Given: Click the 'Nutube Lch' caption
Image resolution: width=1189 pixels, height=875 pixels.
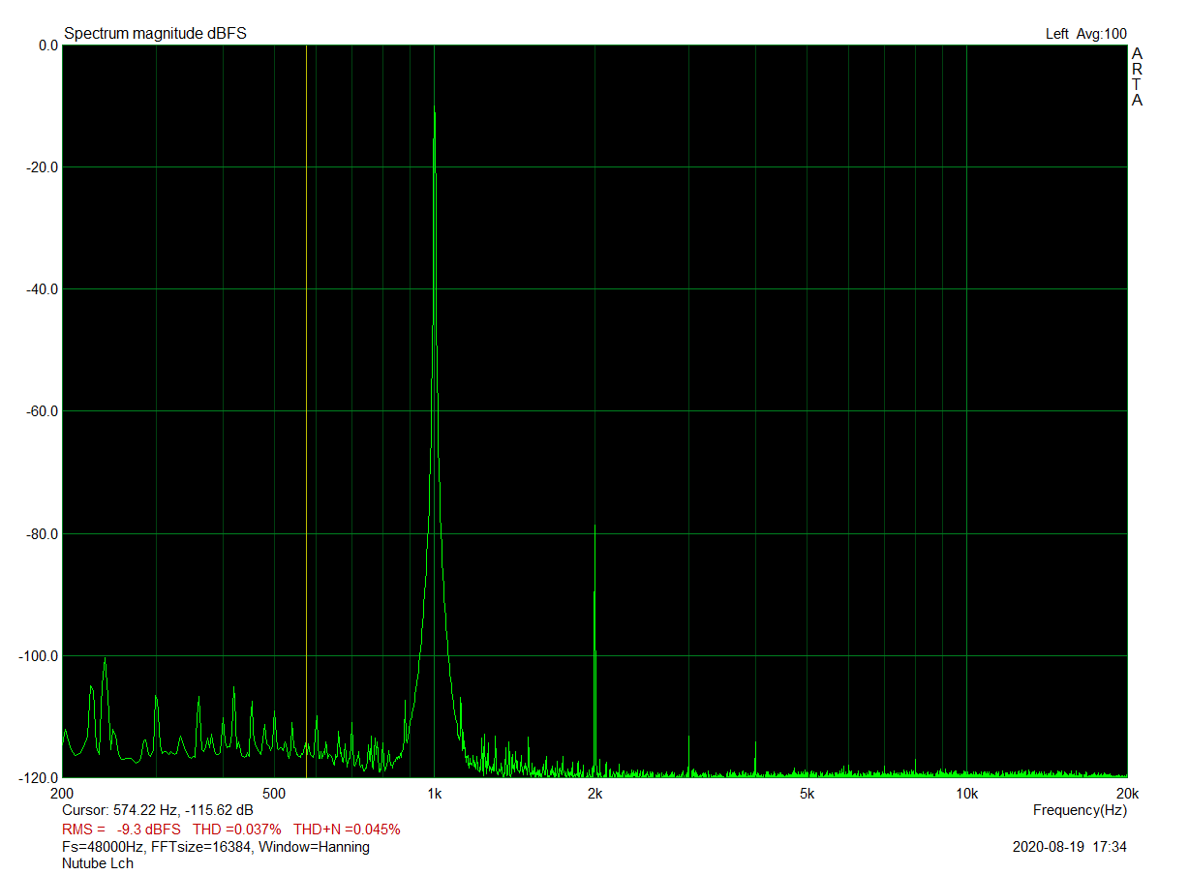Looking at the screenshot, I should 98,863.
